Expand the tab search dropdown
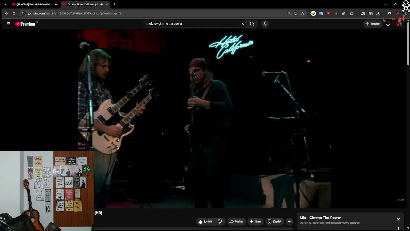 [5, 4]
